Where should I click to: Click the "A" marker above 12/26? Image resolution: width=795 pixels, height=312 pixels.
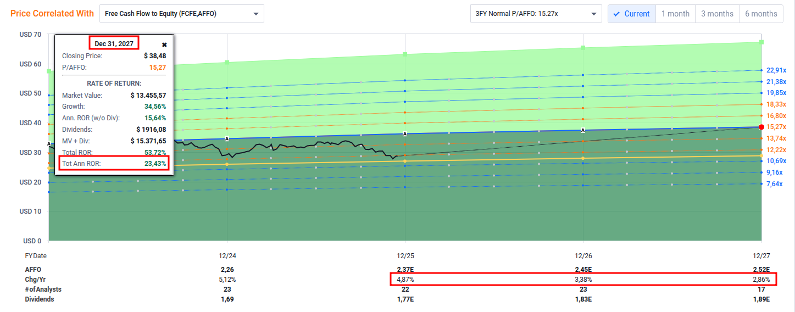583,130
